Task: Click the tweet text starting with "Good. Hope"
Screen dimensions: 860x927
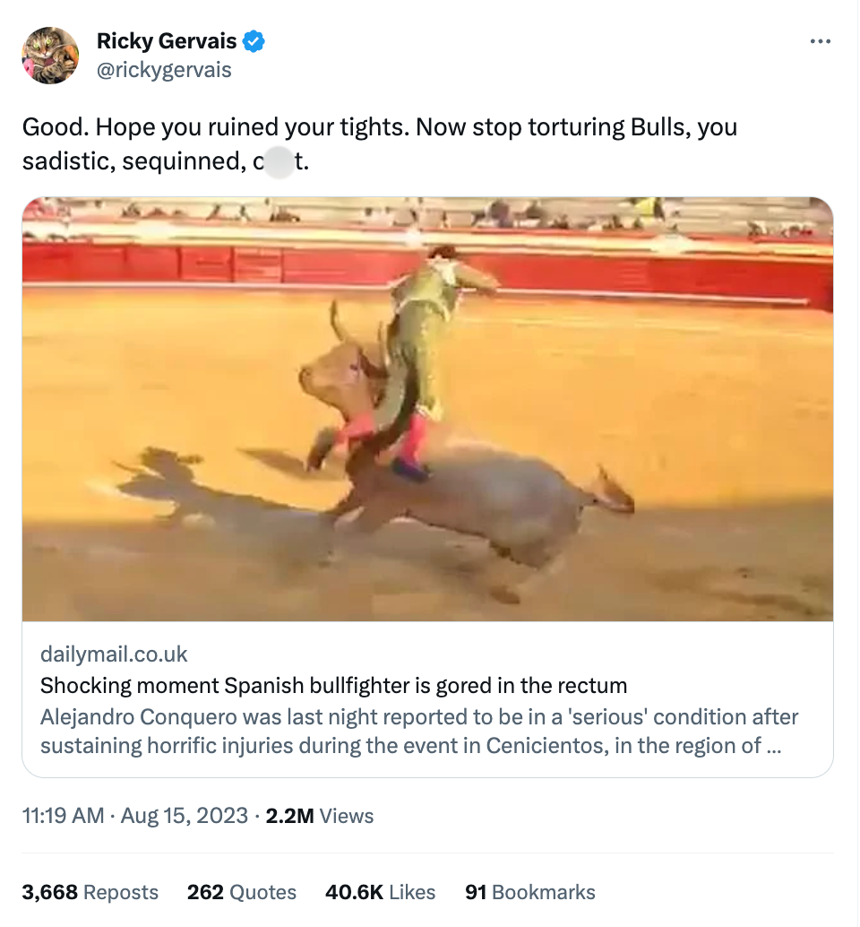Action: pos(379,127)
